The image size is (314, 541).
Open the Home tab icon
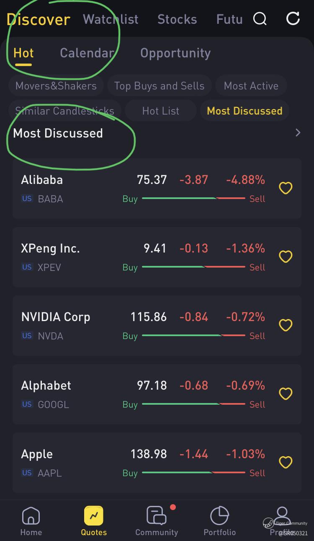(x=31, y=516)
